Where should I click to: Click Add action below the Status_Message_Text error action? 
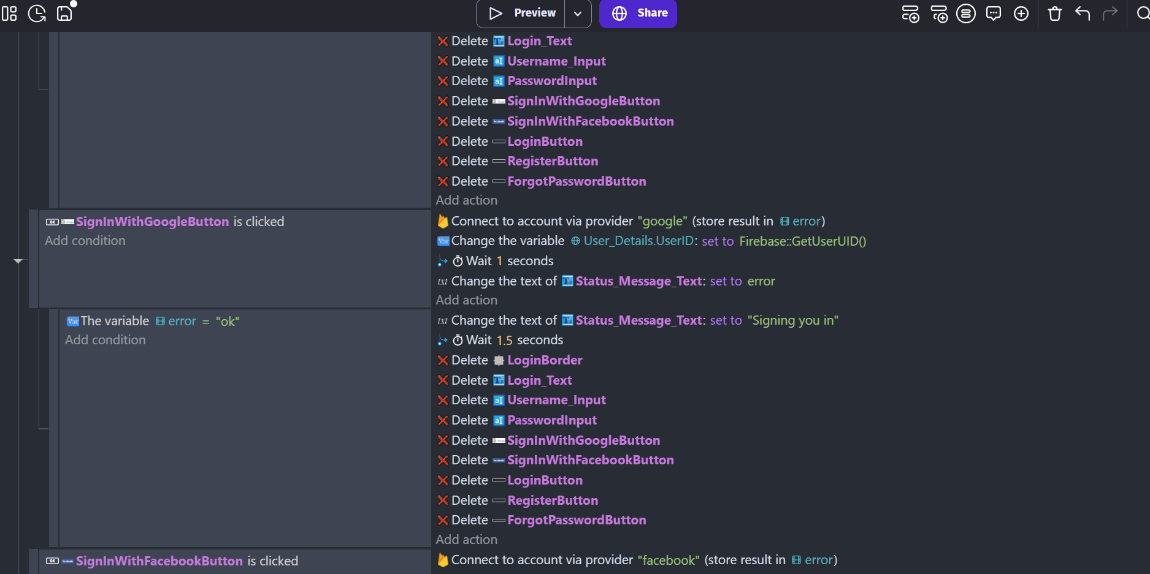[x=467, y=300]
